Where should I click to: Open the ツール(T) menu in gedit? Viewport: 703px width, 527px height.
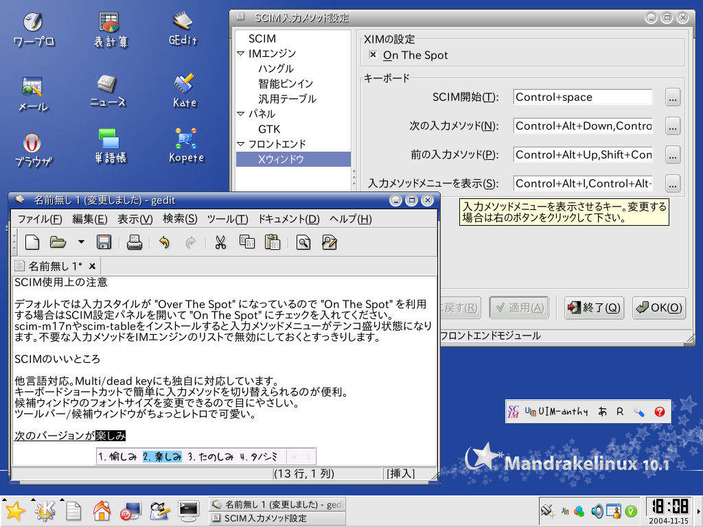click(227, 219)
